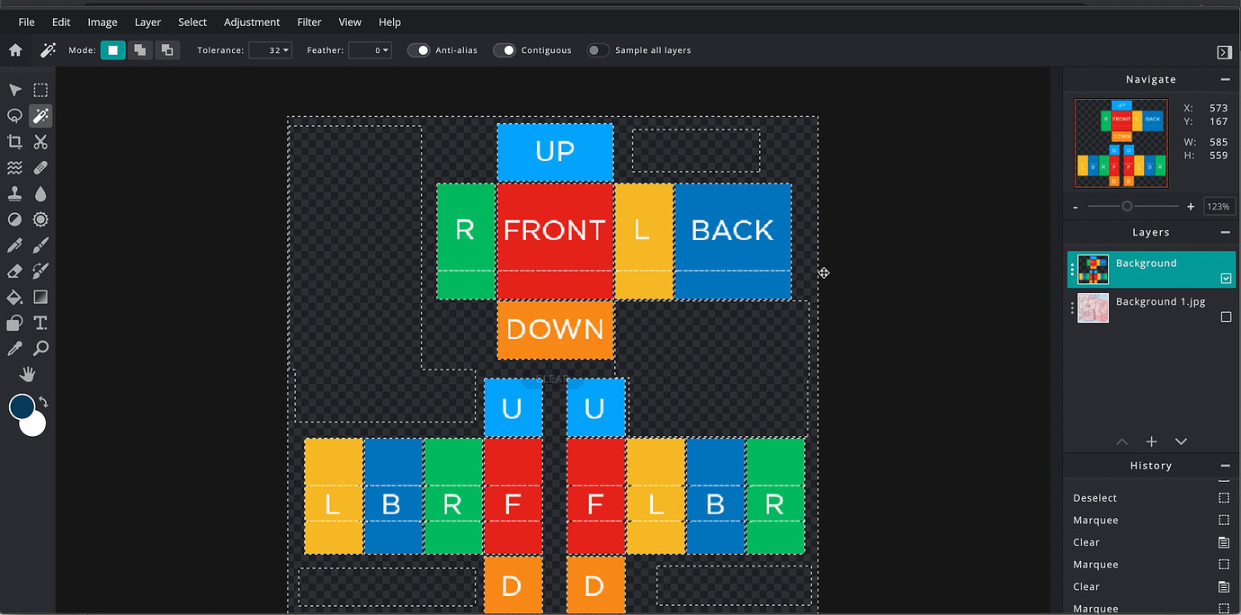This screenshot has height=615, width=1241.
Task: Choose the Hand pan tool
Action: click(28, 374)
